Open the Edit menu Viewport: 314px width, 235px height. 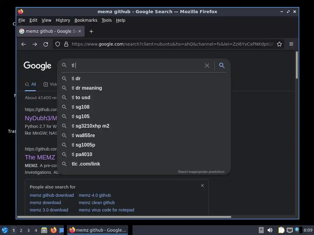[x=33, y=20]
